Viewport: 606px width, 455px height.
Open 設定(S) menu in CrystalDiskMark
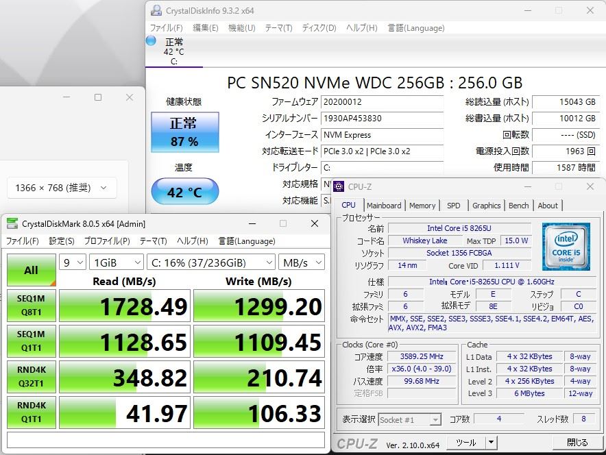coord(62,241)
